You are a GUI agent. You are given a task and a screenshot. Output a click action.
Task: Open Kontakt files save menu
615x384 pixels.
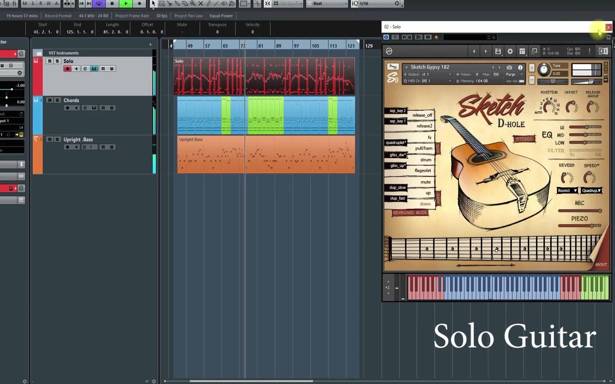point(498,51)
